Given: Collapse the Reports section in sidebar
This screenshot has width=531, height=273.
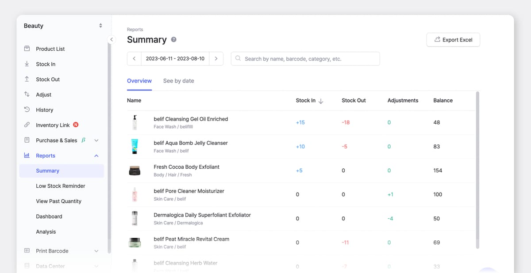Looking at the screenshot, I should pos(96,155).
